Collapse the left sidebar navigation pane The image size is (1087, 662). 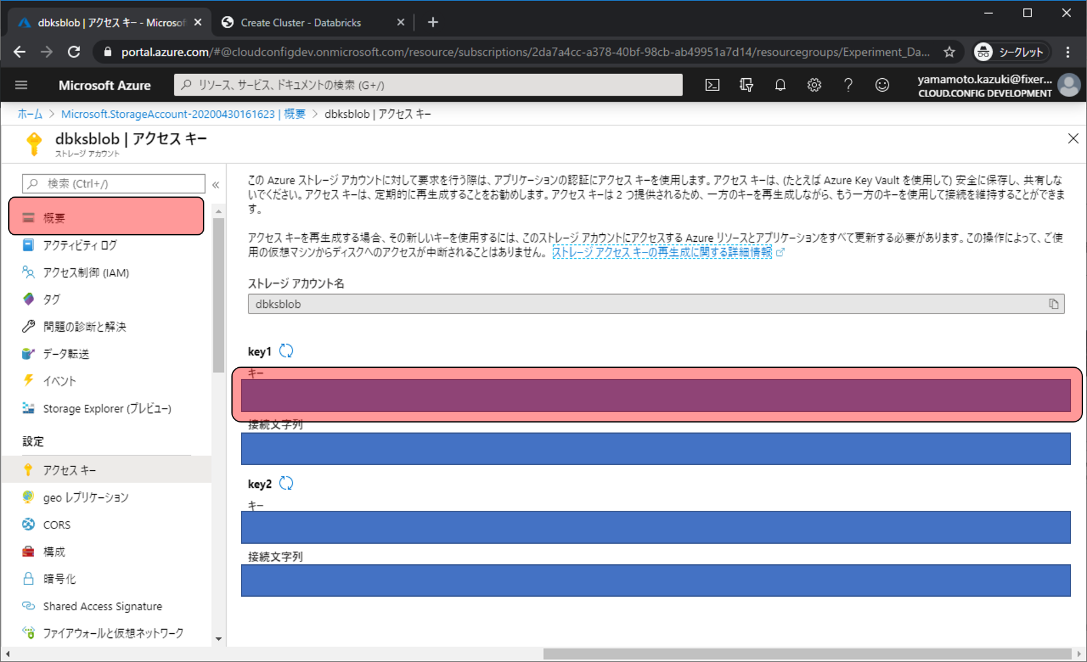click(216, 185)
